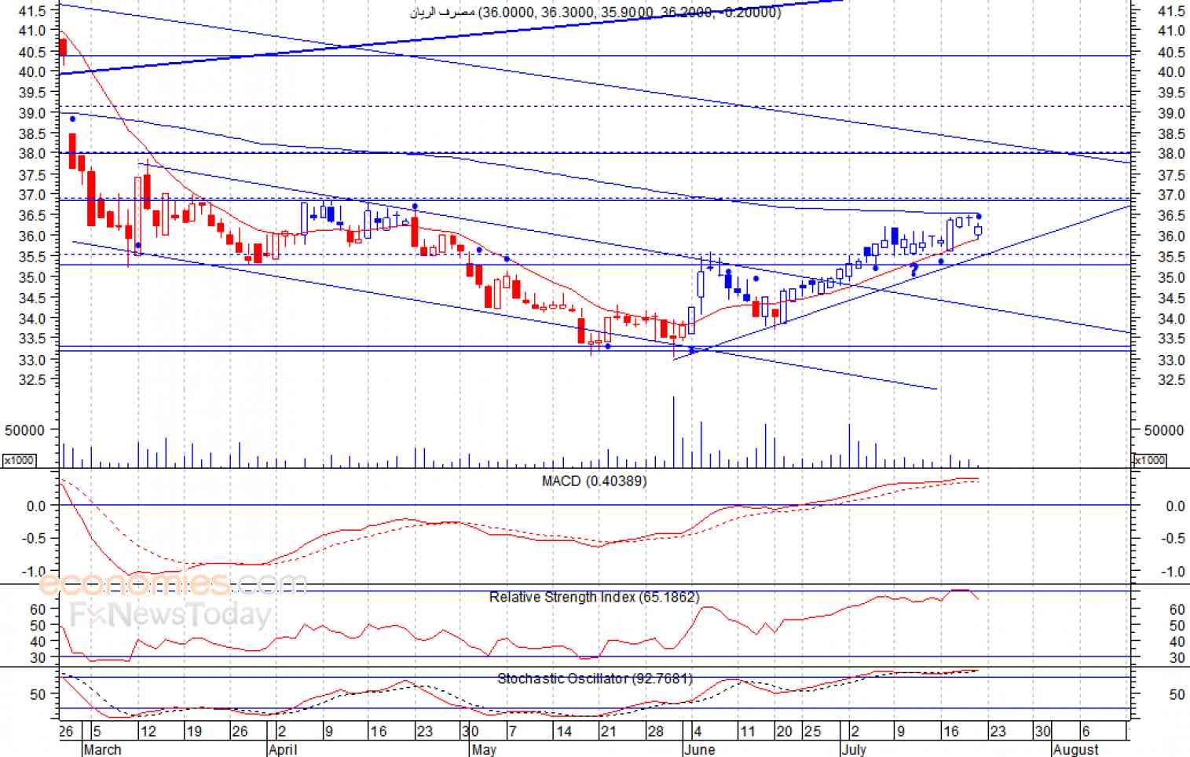Viewport: 1190px width, 757px height.
Task: Click -1.0 on the right MACD axis
Action: [1174, 572]
